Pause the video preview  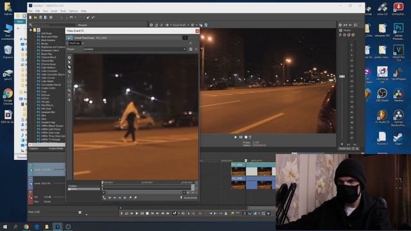pos(241,137)
